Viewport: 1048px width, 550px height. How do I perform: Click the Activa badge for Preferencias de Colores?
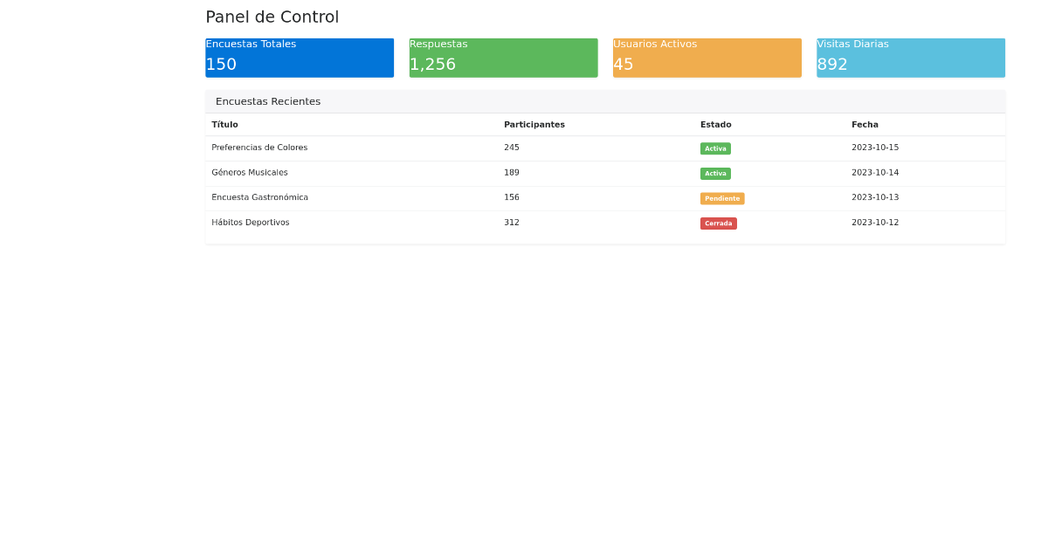[715, 148]
